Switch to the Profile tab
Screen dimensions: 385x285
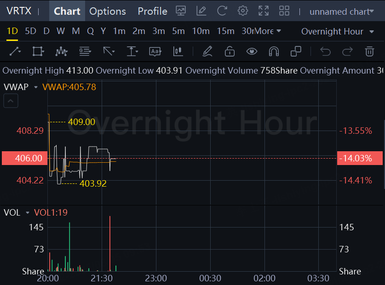pyautogui.click(x=152, y=11)
